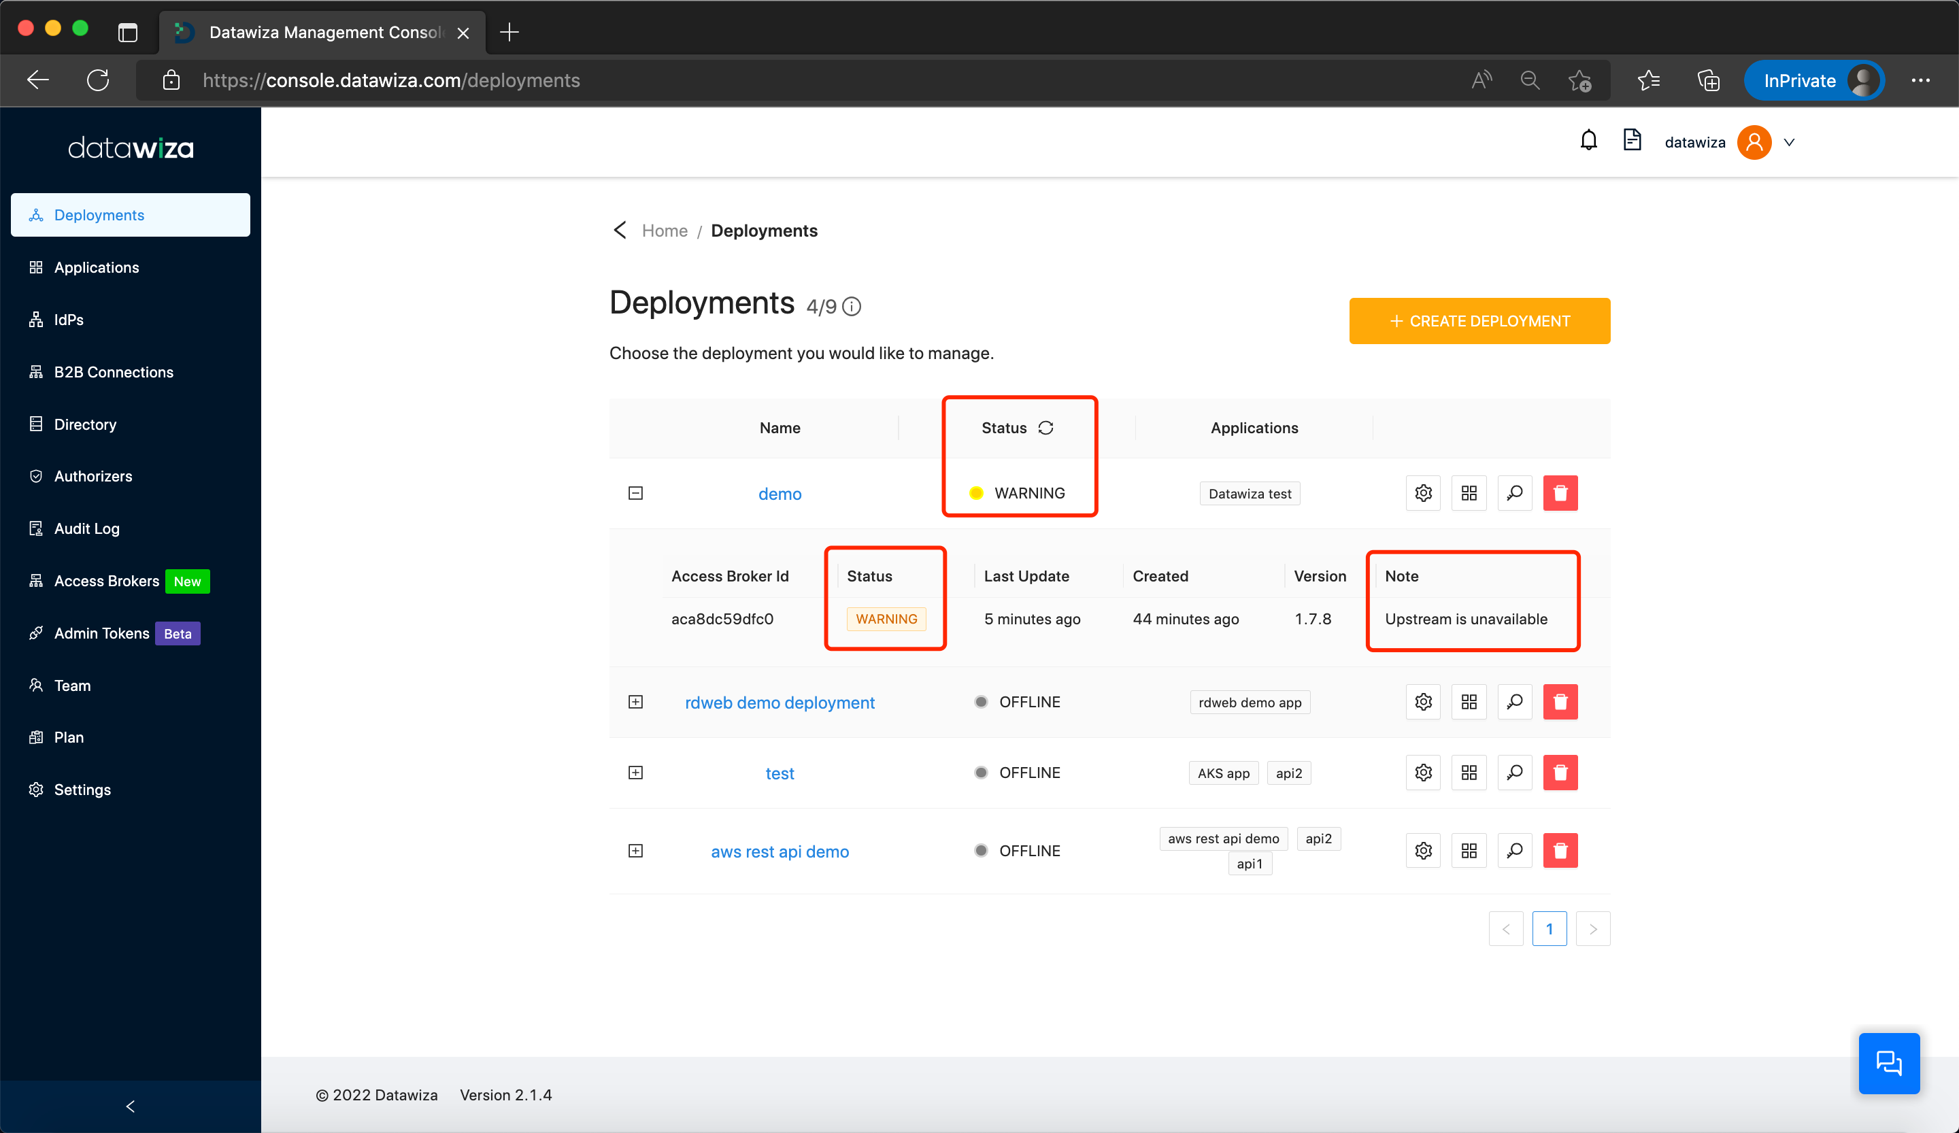This screenshot has width=1959, height=1133.
Task: Click the CREATE DEPLOYMENT button
Action: click(1479, 321)
